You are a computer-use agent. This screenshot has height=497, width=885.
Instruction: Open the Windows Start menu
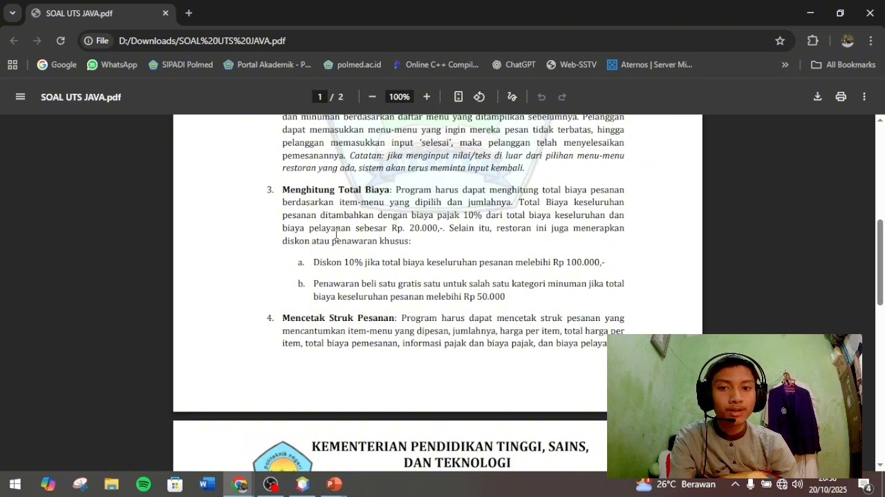pyautogui.click(x=15, y=484)
